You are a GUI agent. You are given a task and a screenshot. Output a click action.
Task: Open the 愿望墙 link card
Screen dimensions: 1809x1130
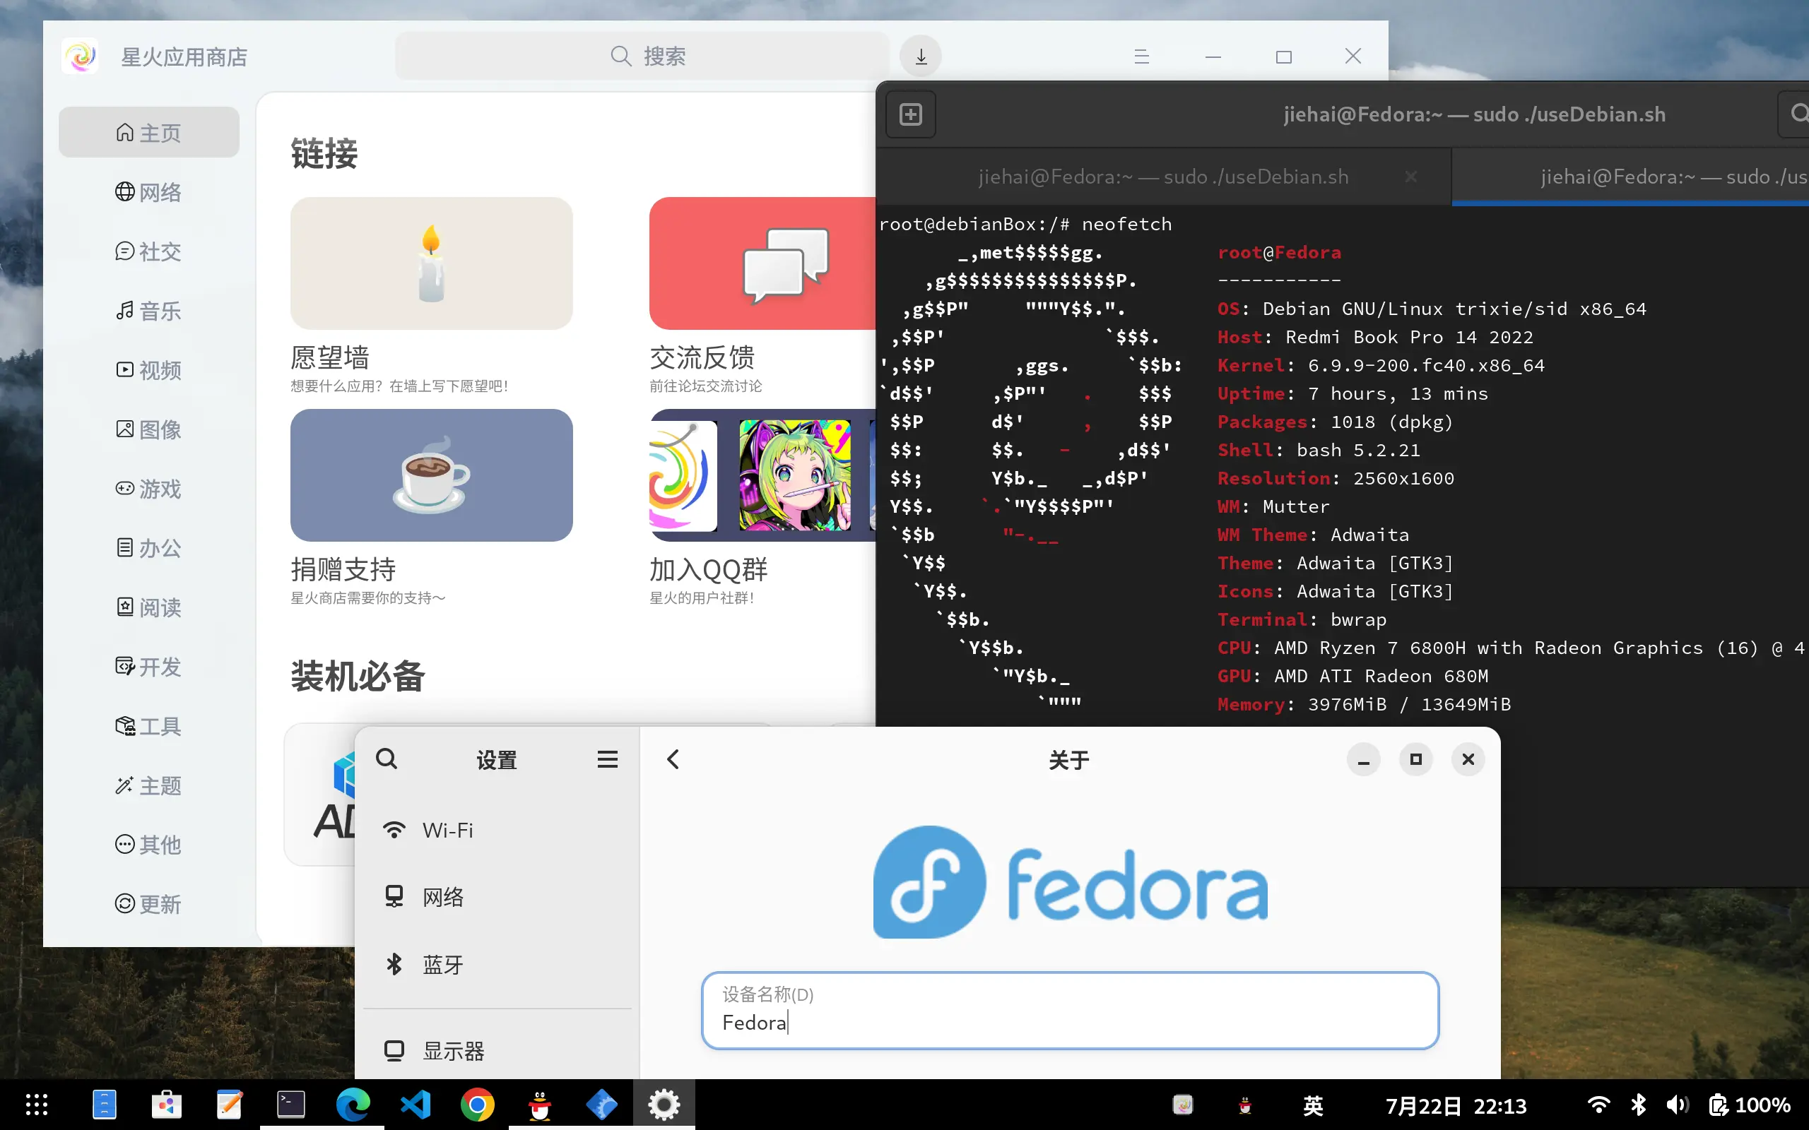(x=431, y=264)
